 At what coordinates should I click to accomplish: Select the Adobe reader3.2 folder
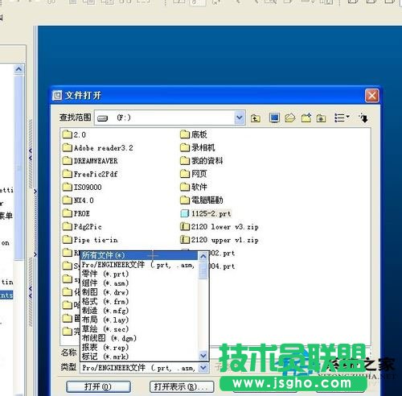tap(97, 147)
